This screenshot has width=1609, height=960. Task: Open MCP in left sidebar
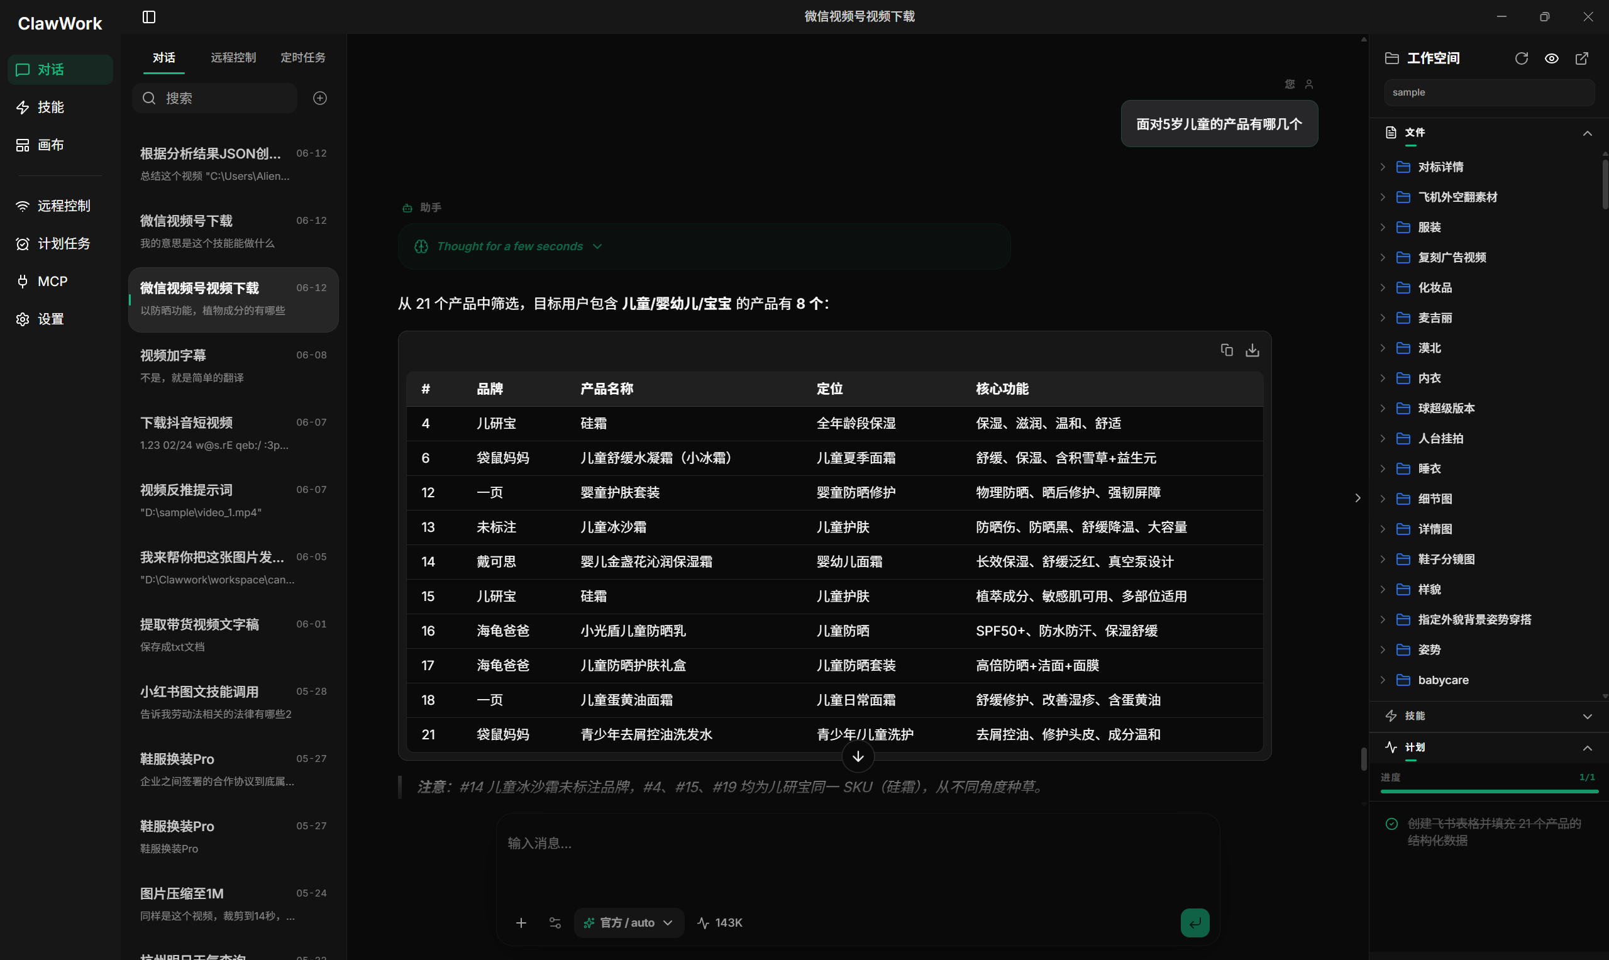60,282
